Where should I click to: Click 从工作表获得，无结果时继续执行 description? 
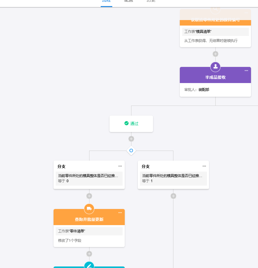(x=211, y=41)
